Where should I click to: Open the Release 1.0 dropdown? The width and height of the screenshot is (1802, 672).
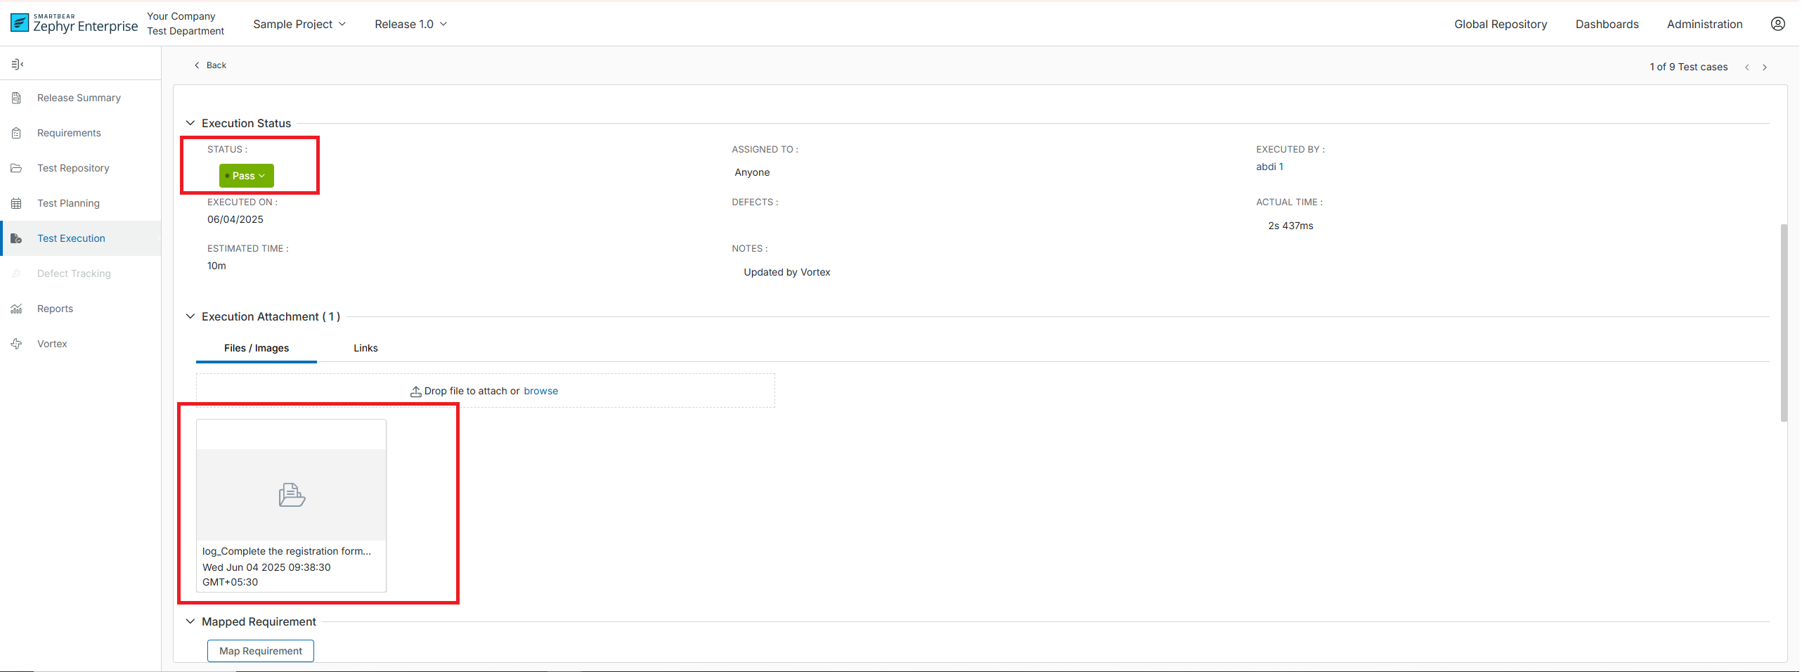tap(410, 23)
